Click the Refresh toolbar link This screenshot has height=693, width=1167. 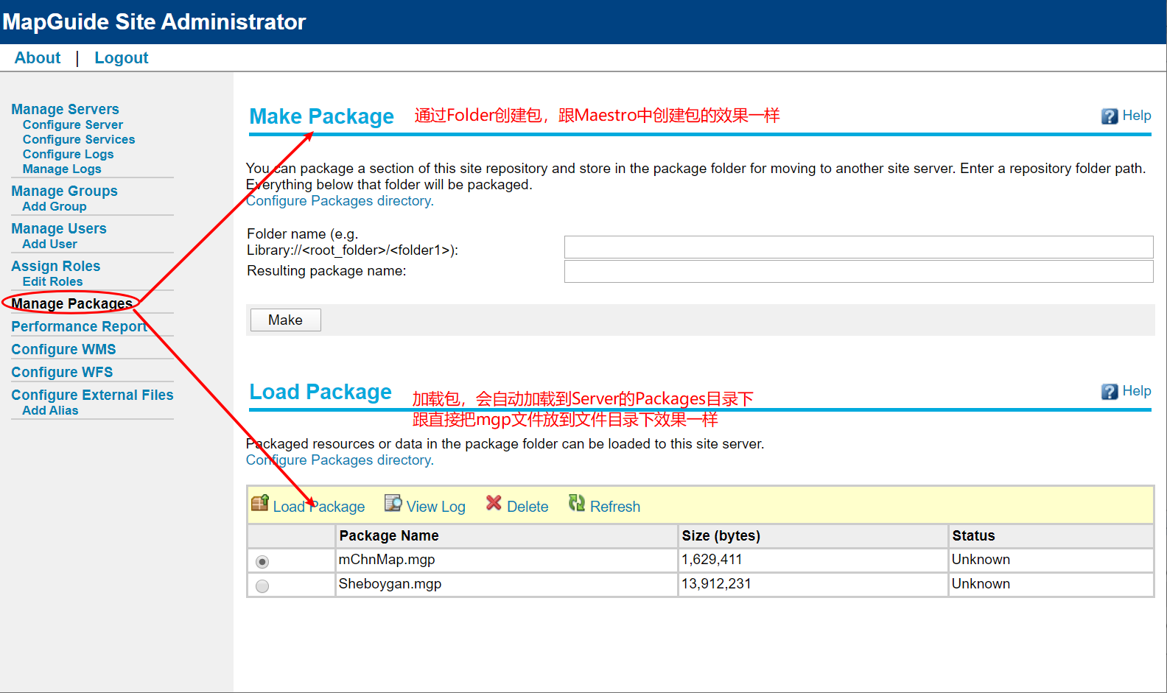tap(615, 507)
